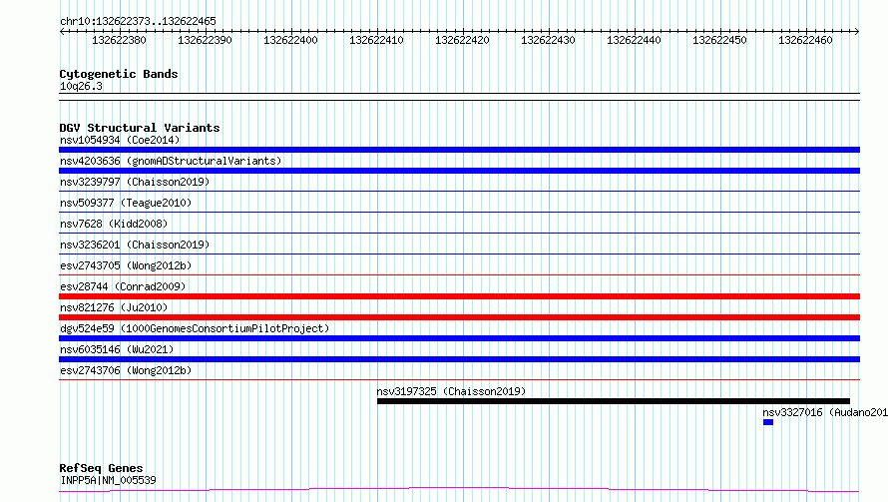
Task: Click ruler position 132622450
Action: pyautogui.click(x=719, y=40)
